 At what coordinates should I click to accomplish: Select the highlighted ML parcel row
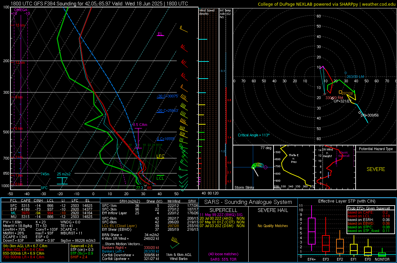tap(51, 213)
